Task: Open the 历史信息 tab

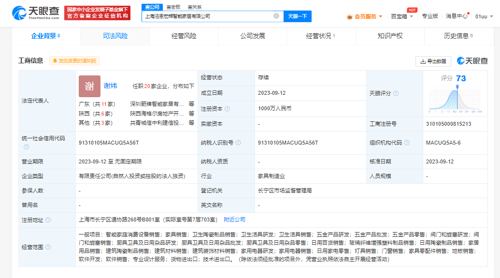Action: (458, 36)
